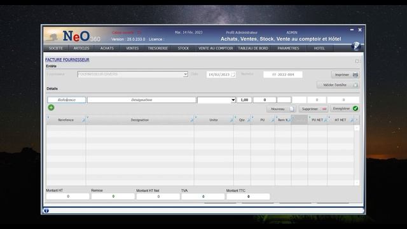This screenshot has height=229, width=407.
Task: Click the filter icon in Reference column header
Action: [84, 120]
